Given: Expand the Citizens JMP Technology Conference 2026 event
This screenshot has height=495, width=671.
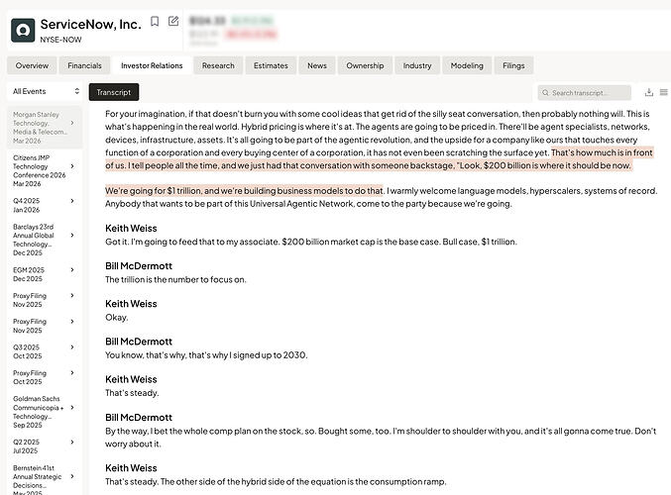Looking at the screenshot, I should pyautogui.click(x=72, y=166).
